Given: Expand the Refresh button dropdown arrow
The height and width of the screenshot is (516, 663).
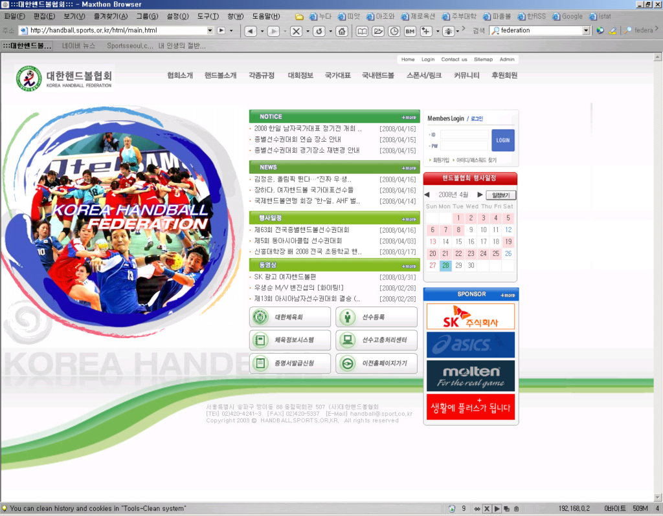Looking at the screenshot, I should (x=331, y=31).
